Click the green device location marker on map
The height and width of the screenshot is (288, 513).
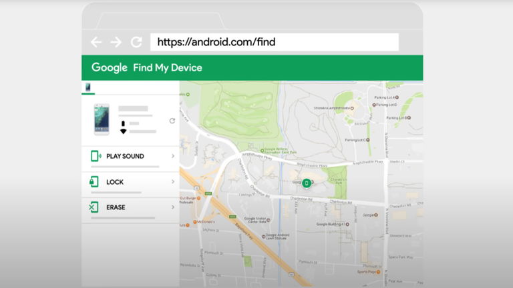click(x=307, y=183)
